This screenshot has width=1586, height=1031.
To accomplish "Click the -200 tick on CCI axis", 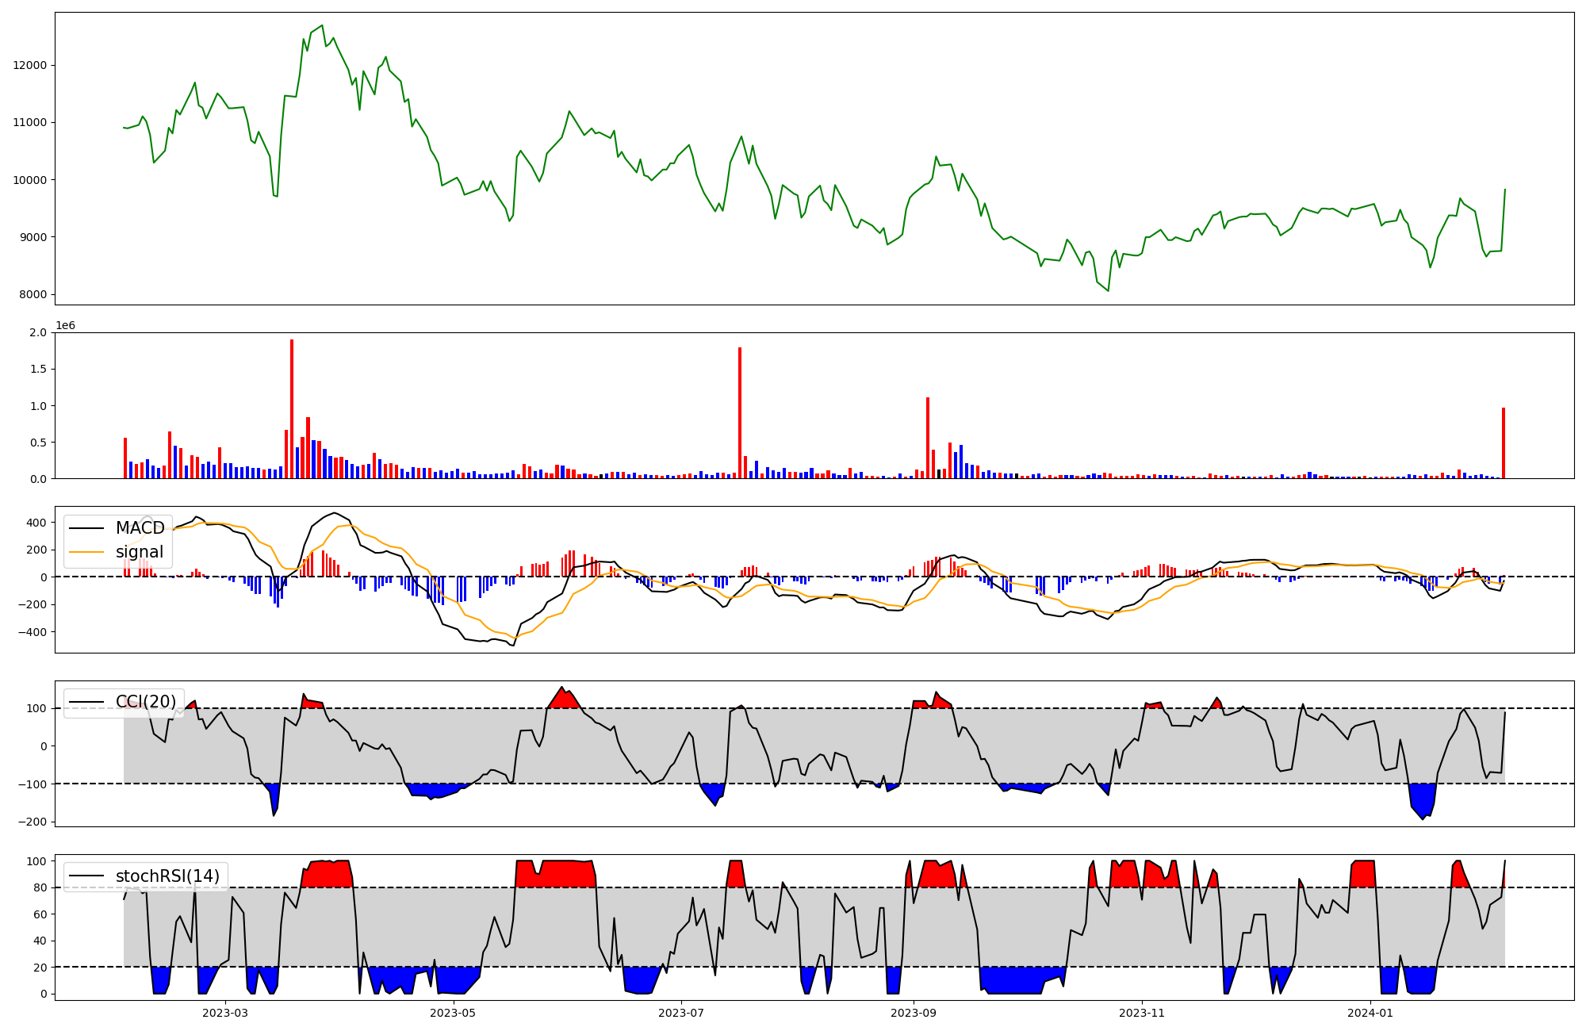I will [x=33, y=822].
